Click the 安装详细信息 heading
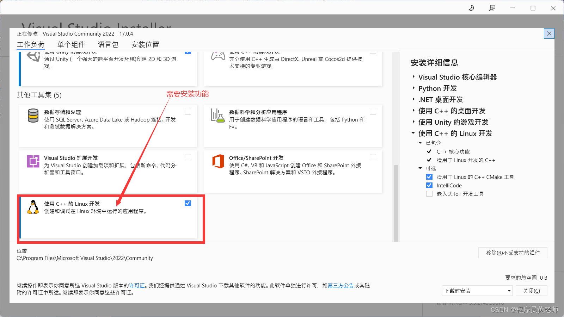The image size is (564, 317). [434, 63]
